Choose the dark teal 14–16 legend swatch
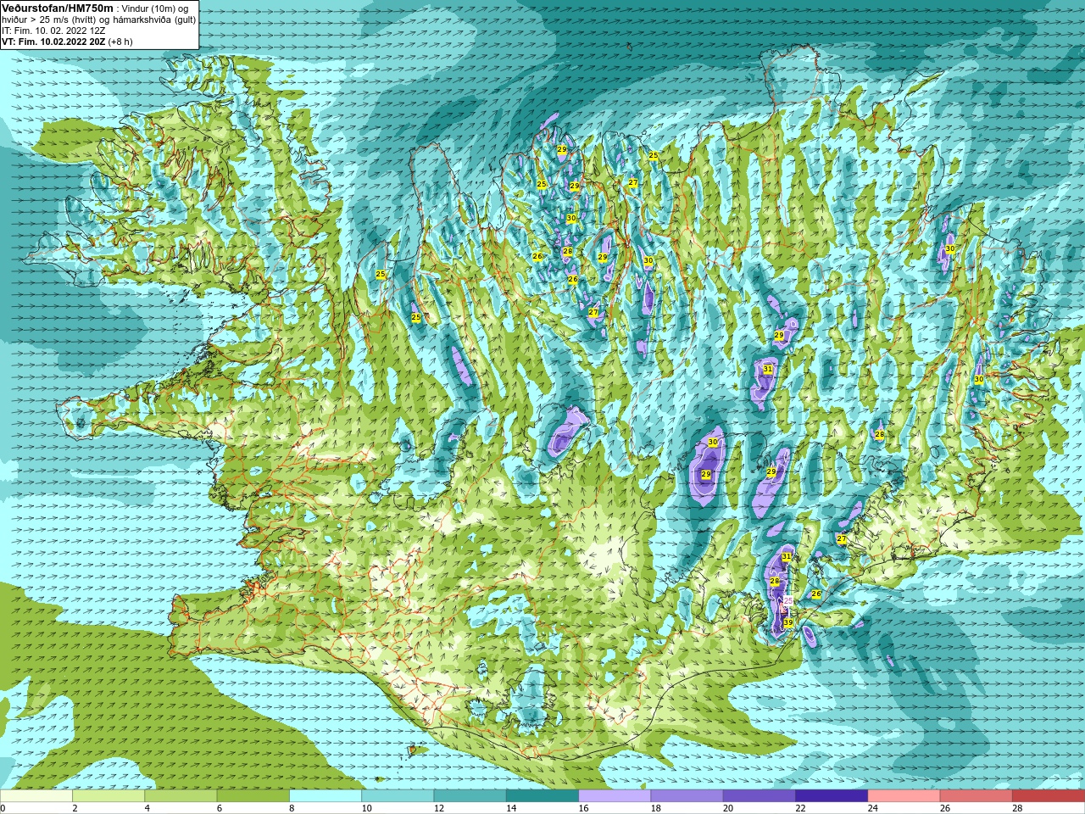 (542, 796)
